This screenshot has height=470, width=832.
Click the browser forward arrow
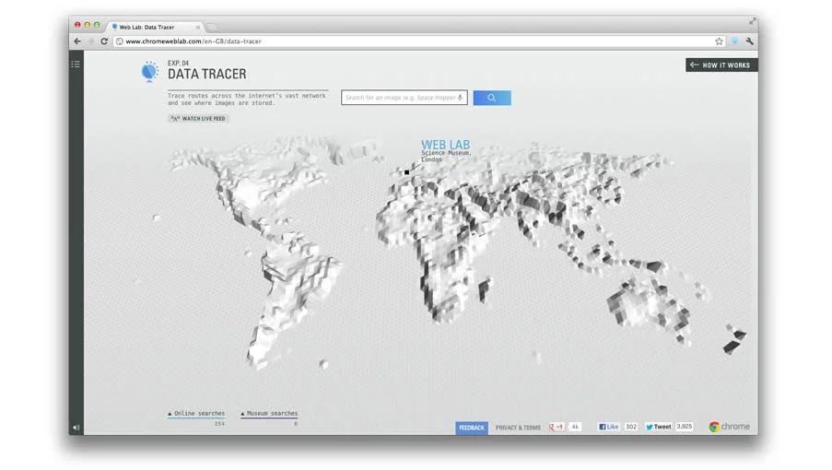90,41
